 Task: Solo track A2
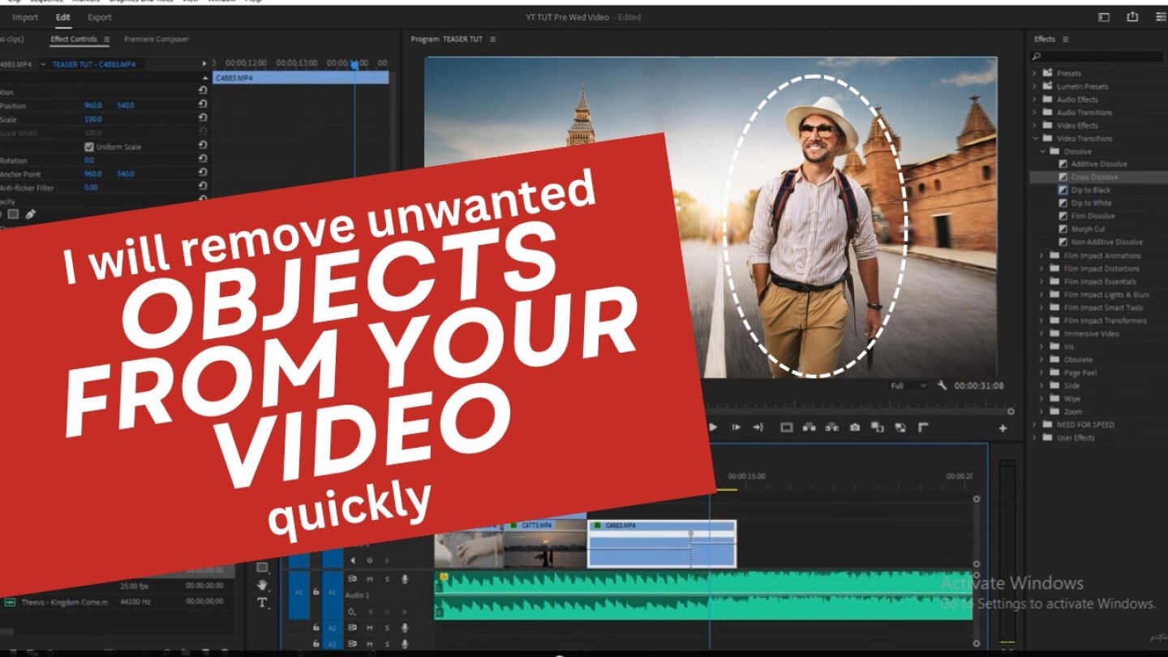(387, 628)
